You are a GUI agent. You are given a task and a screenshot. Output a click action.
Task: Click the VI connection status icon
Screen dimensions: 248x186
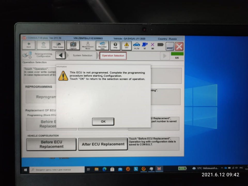coord(145,46)
